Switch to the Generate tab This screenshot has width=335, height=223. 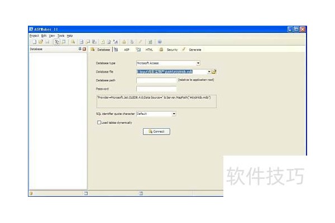(x=195, y=50)
